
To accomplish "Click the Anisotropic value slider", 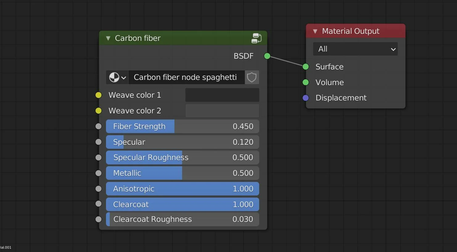I will (182, 189).
